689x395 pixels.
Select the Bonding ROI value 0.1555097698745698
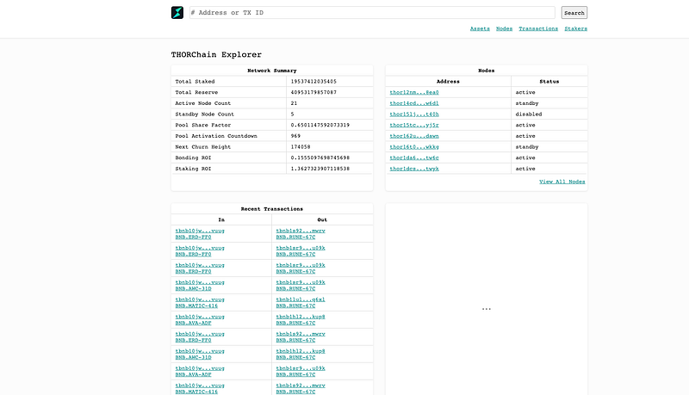320,157
